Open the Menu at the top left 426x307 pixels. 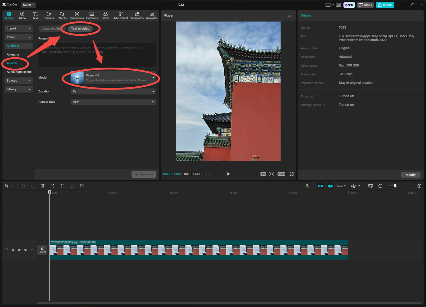coord(28,5)
